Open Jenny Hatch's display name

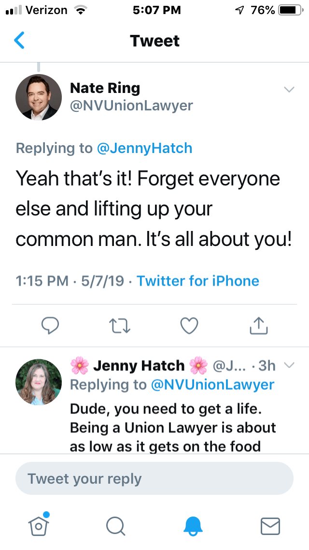click(x=139, y=366)
